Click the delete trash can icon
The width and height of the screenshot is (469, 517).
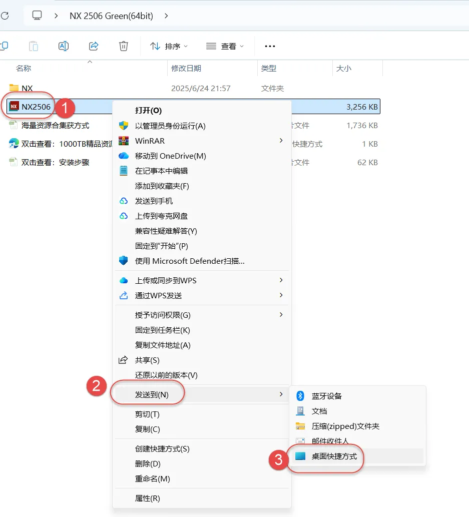tap(124, 46)
